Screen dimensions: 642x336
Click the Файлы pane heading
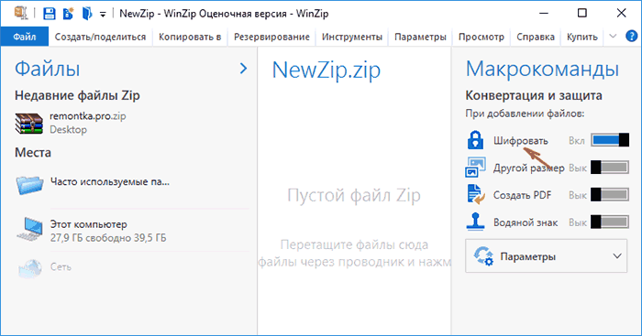[47, 69]
